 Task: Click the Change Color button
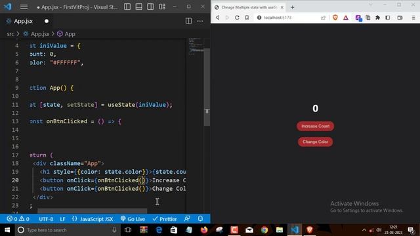coord(315,142)
